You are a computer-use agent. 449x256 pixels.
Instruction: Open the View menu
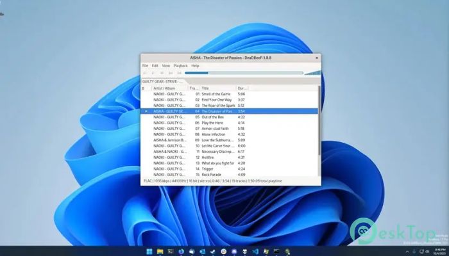point(165,66)
